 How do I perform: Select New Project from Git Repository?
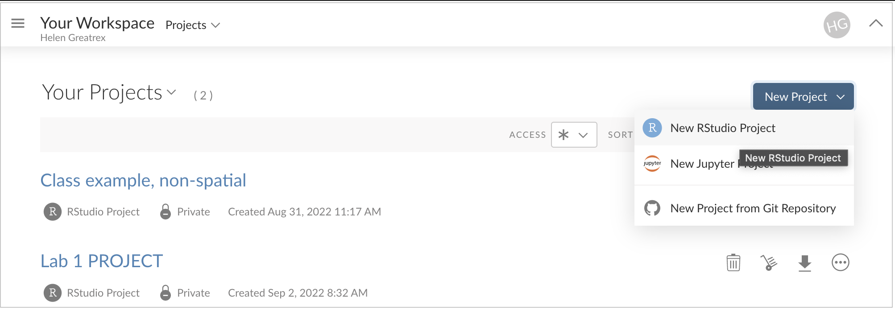pyautogui.click(x=753, y=208)
